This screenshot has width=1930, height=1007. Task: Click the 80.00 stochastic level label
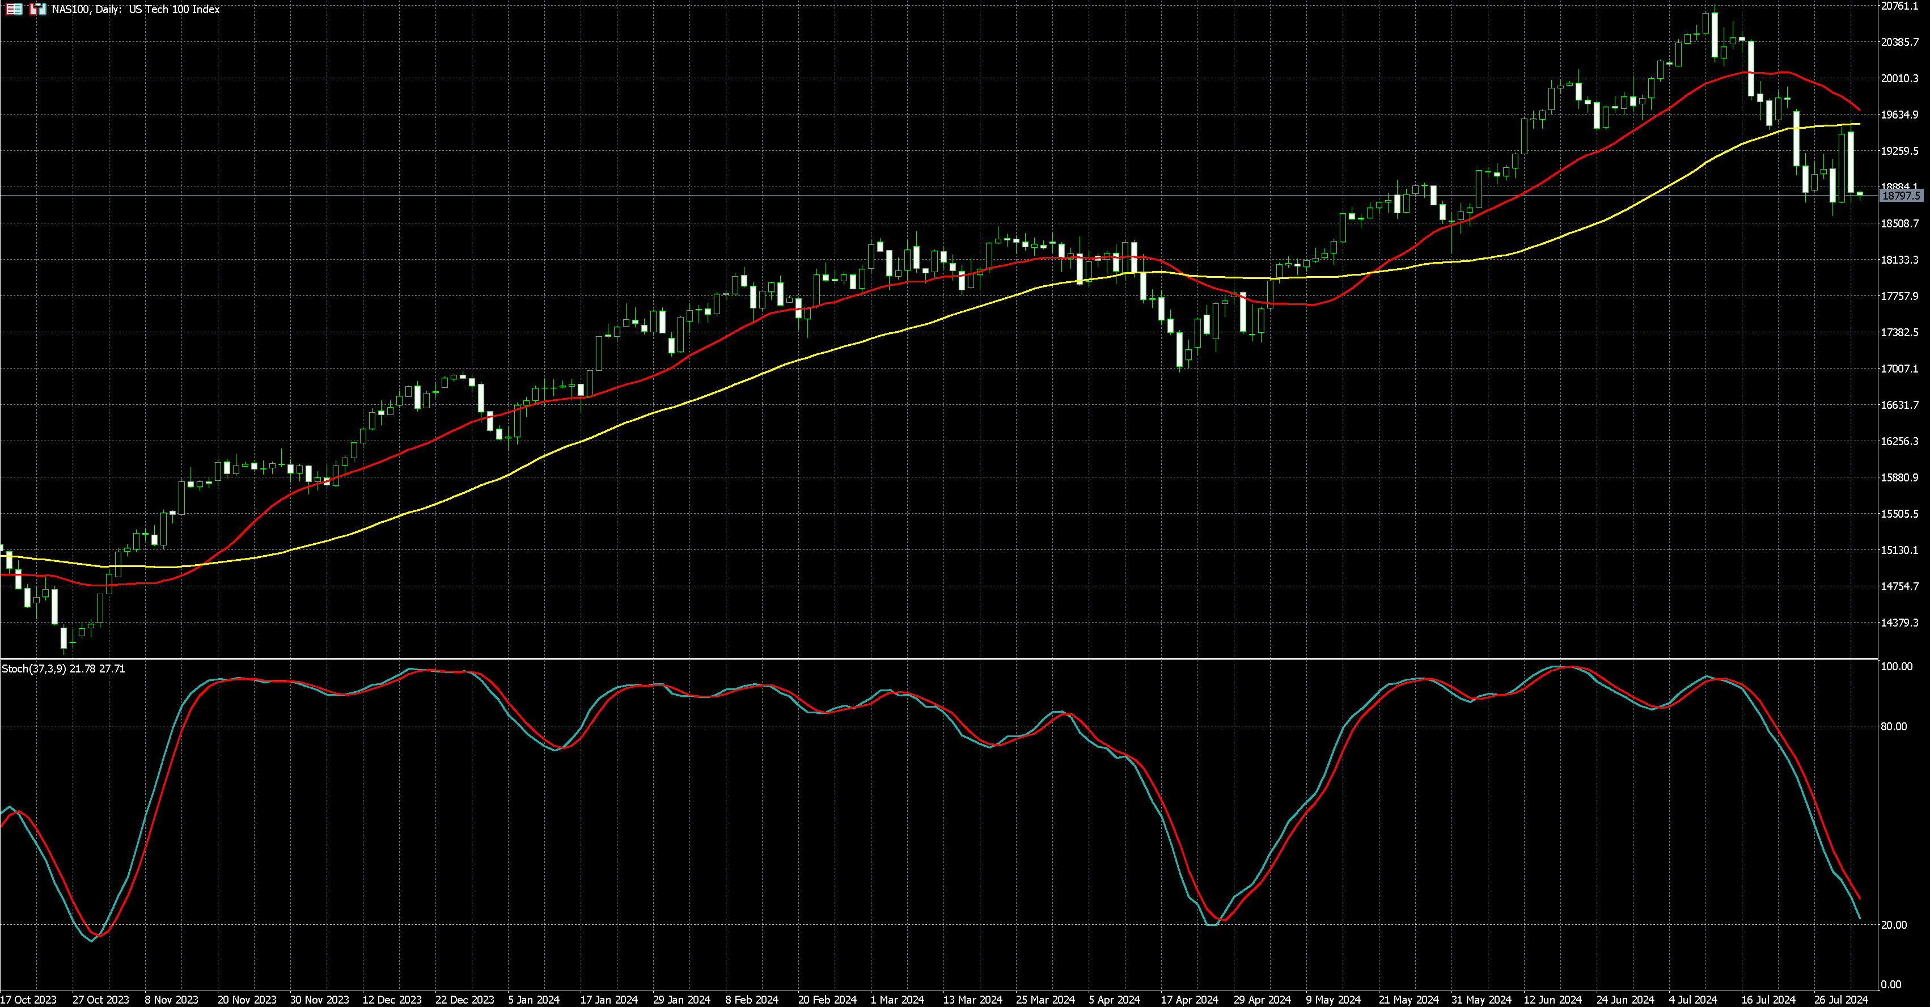coord(1893,726)
